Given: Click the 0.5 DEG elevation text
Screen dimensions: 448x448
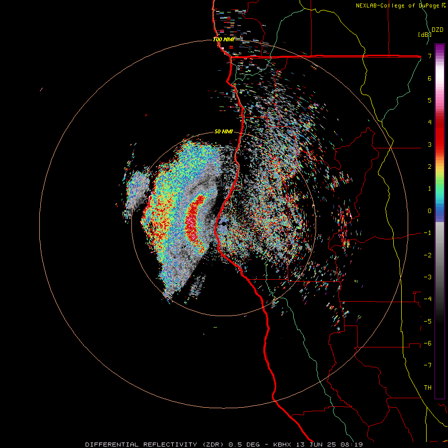Looking at the screenshot, I should 244,445.
